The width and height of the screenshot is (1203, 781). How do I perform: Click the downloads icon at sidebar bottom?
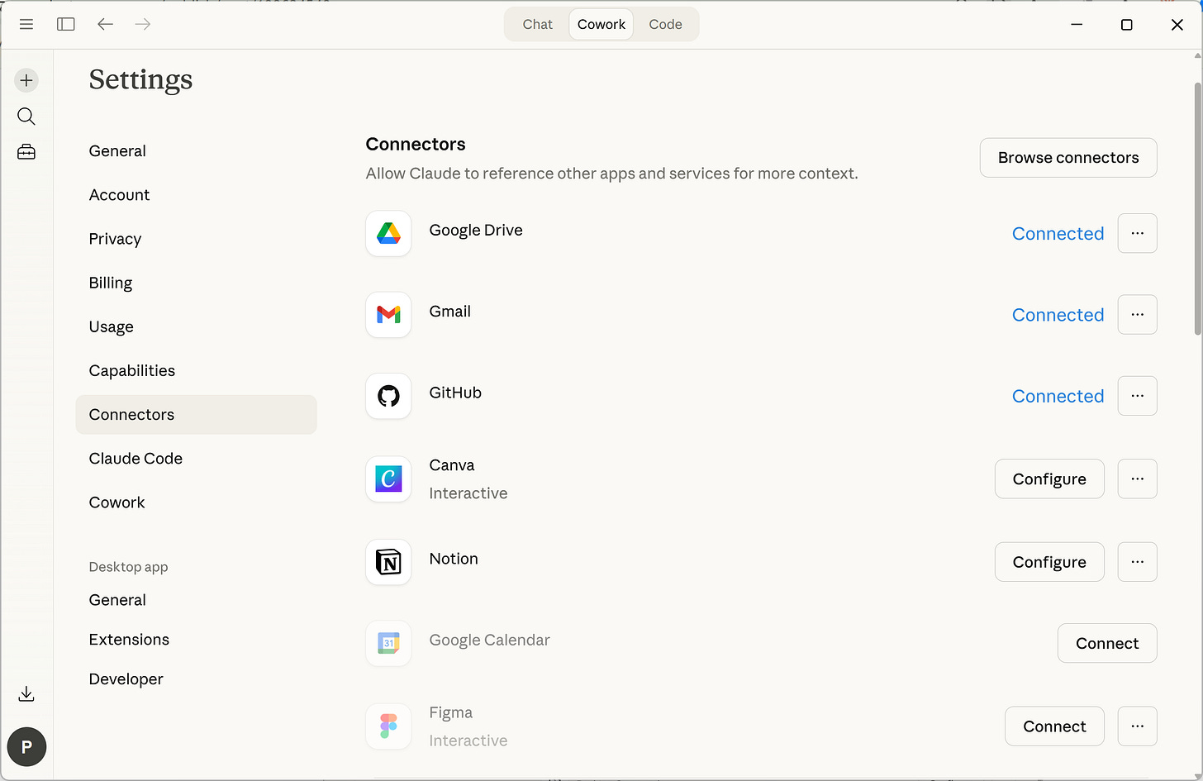coord(26,693)
